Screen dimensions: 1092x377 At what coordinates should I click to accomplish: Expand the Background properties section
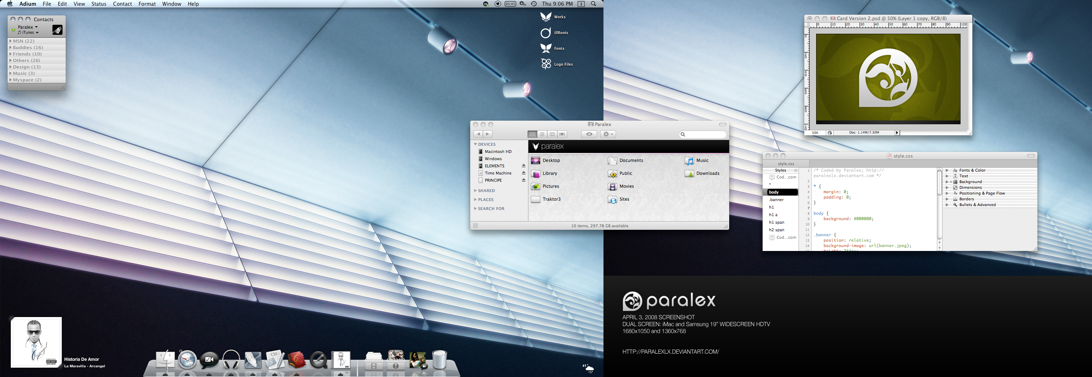pyautogui.click(x=947, y=182)
